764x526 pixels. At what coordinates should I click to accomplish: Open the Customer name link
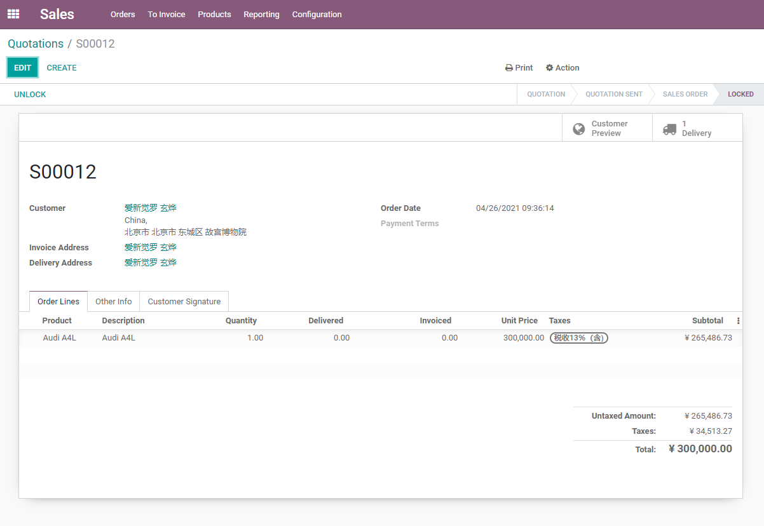tap(151, 208)
